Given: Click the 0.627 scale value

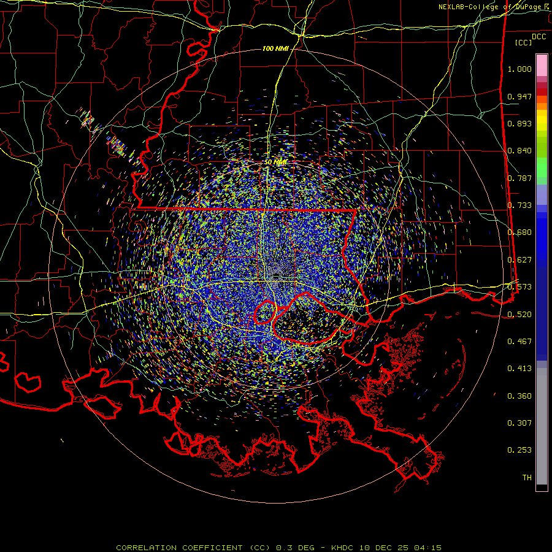Looking at the screenshot, I should point(519,260).
